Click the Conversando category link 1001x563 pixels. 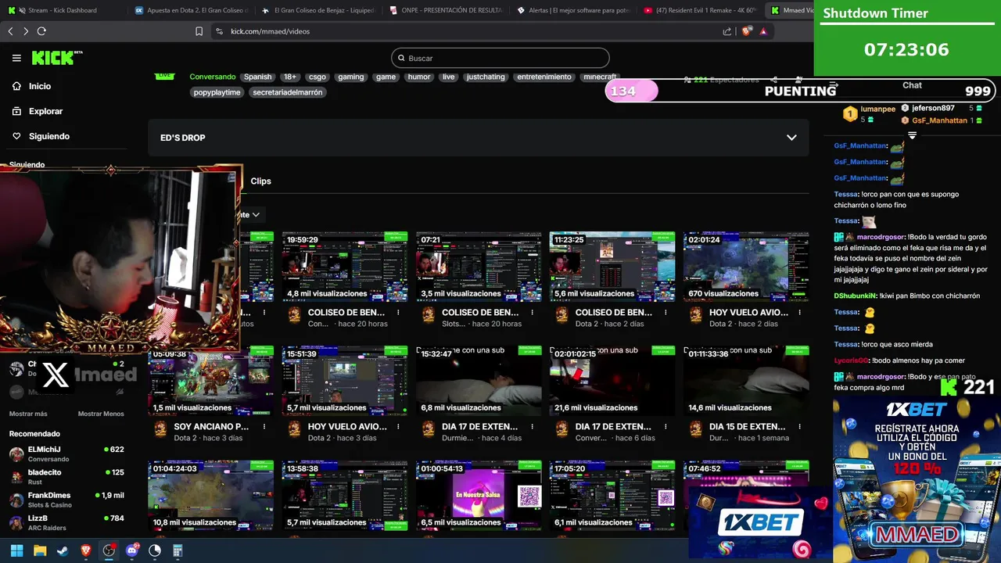[212, 77]
